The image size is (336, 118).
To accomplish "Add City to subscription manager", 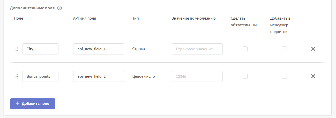I will (284, 49).
